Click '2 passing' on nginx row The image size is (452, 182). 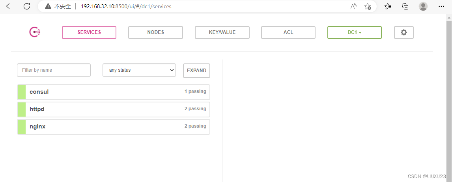coord(195,126)
